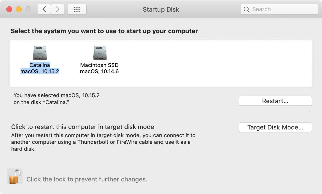Click the Macintosh SSD name label

[99, 65]
